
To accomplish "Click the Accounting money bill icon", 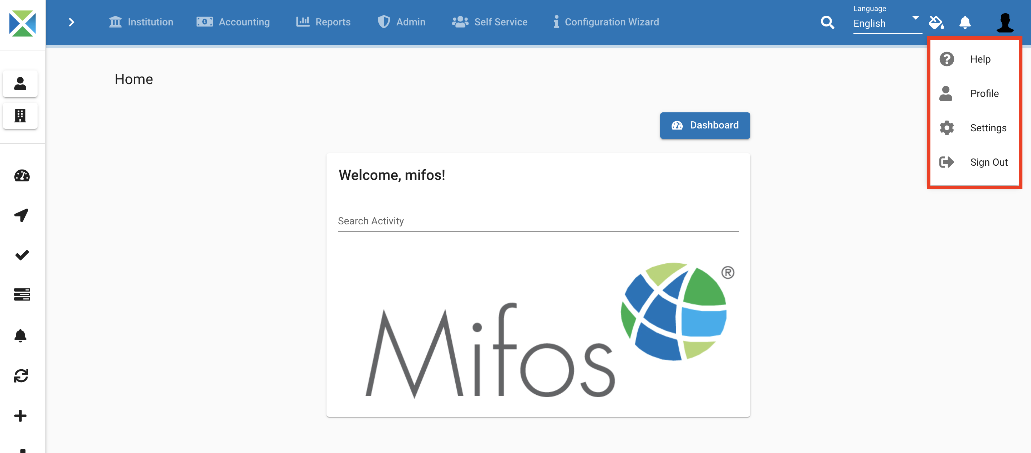I will pyautogui.click(x=204, y=21).
